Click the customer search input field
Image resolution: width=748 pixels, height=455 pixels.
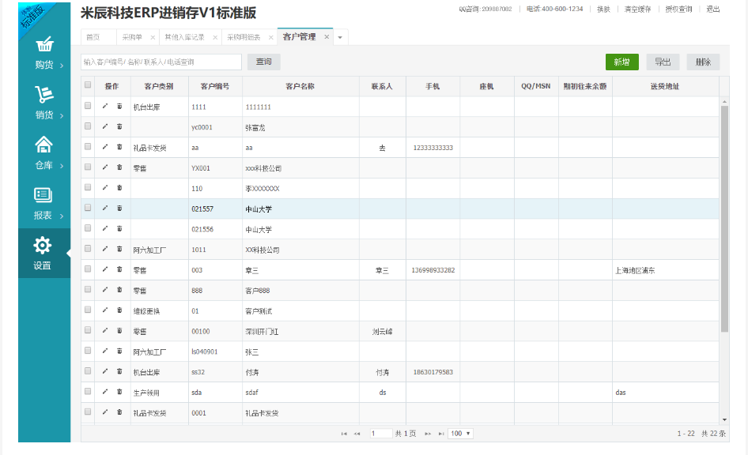coord(161,62)
